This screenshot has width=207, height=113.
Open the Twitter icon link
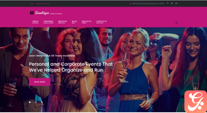click(x=172, y=3)
